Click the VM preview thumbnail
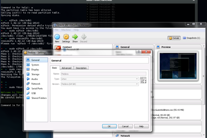Screen dimensions: 207x138 [x=178, y=66]
